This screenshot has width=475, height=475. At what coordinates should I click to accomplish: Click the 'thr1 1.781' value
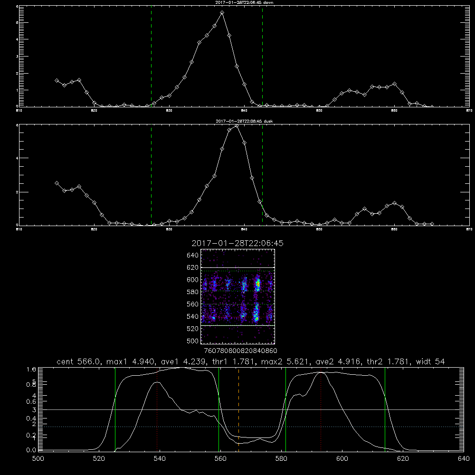pyautogui.click(x=234, y=361)
